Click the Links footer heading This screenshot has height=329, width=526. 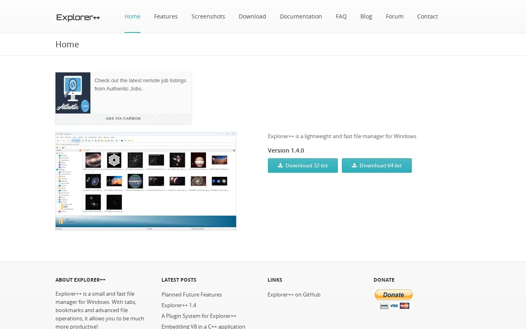[x=275, y=280]
